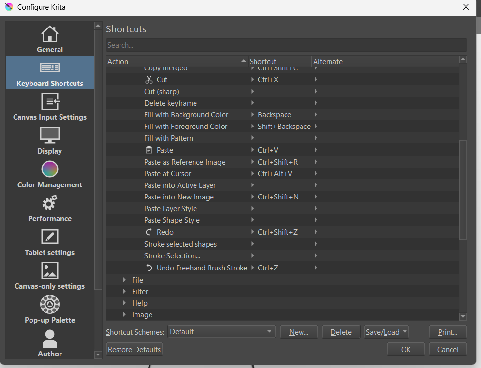The image size is (481, 368).
Task: Confirm with the OK button
Action: [406, 349]
